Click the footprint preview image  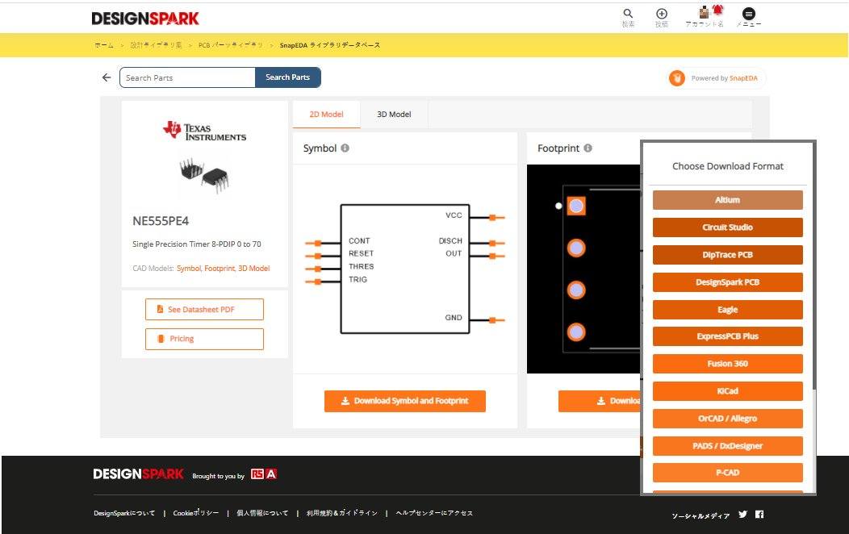pos(583,269)
